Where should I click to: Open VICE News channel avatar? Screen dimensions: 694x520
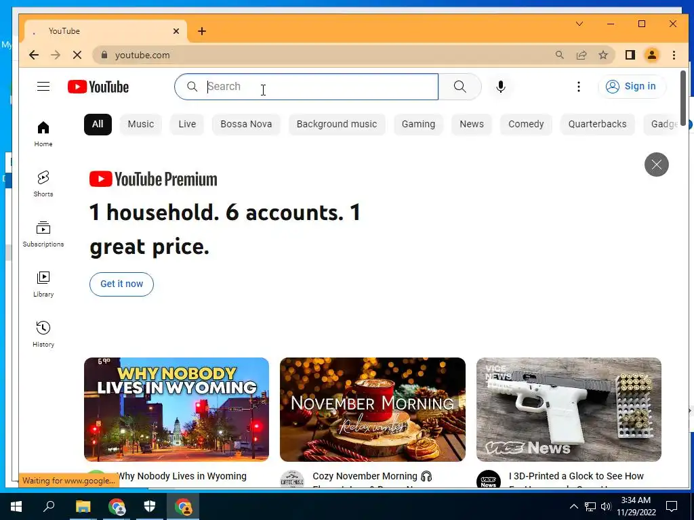(489, 479)
